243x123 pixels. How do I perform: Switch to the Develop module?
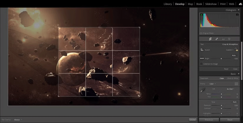(180, 4)
